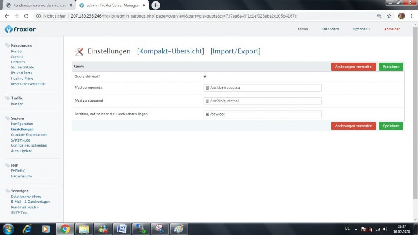Open Cronjob-Einstellungen in sidebar
The width and height of the screenshot is (418, 235).
click(x=29, y=135)
